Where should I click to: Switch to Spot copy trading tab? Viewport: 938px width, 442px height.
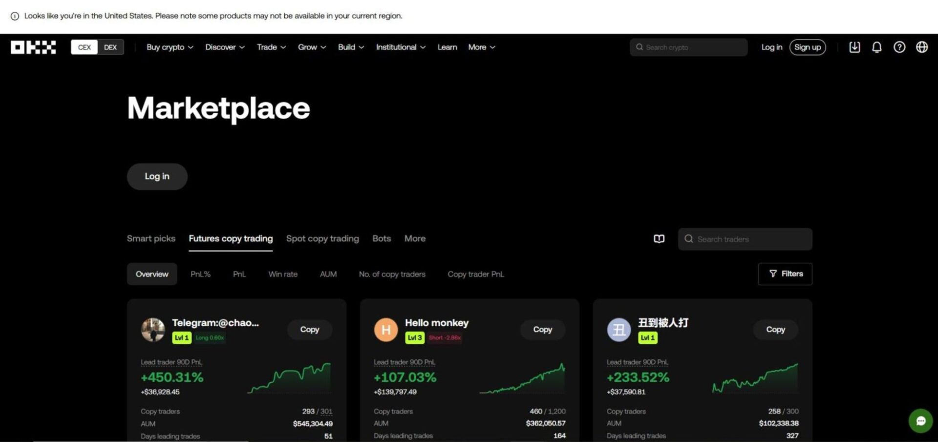coord(322,238)
